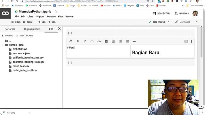
Task: Click the MENGEDIT mode button
Action: (183, 22)
